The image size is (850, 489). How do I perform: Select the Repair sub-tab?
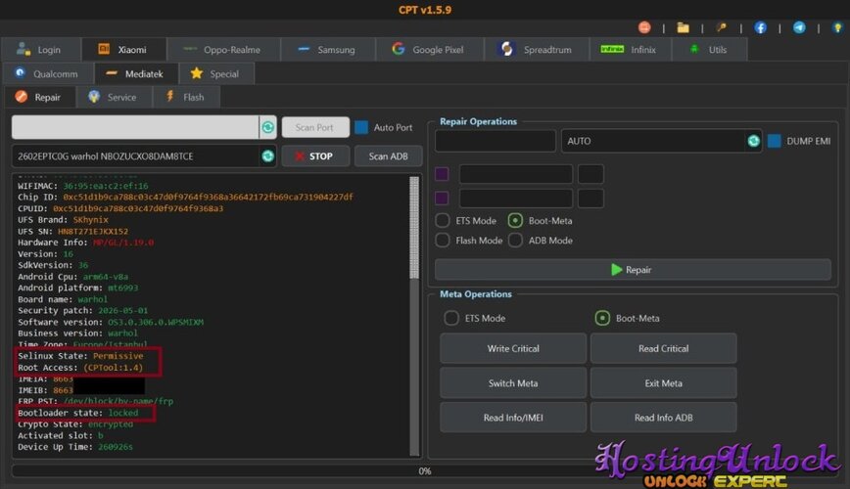tap(39, 97)
